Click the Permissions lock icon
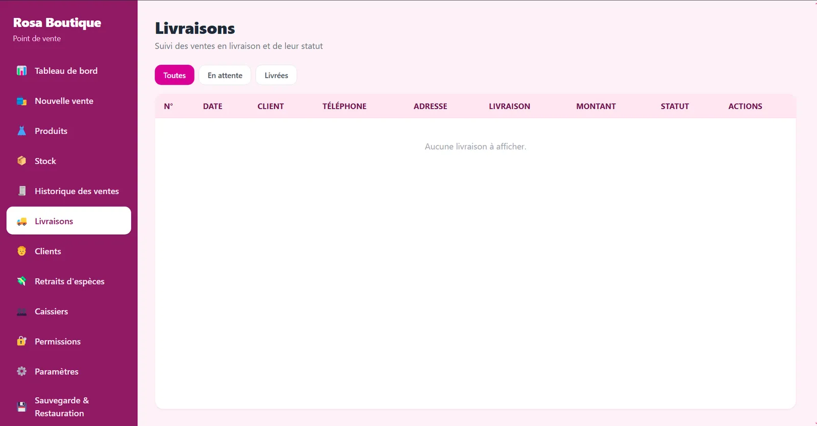 click(21, 342)
